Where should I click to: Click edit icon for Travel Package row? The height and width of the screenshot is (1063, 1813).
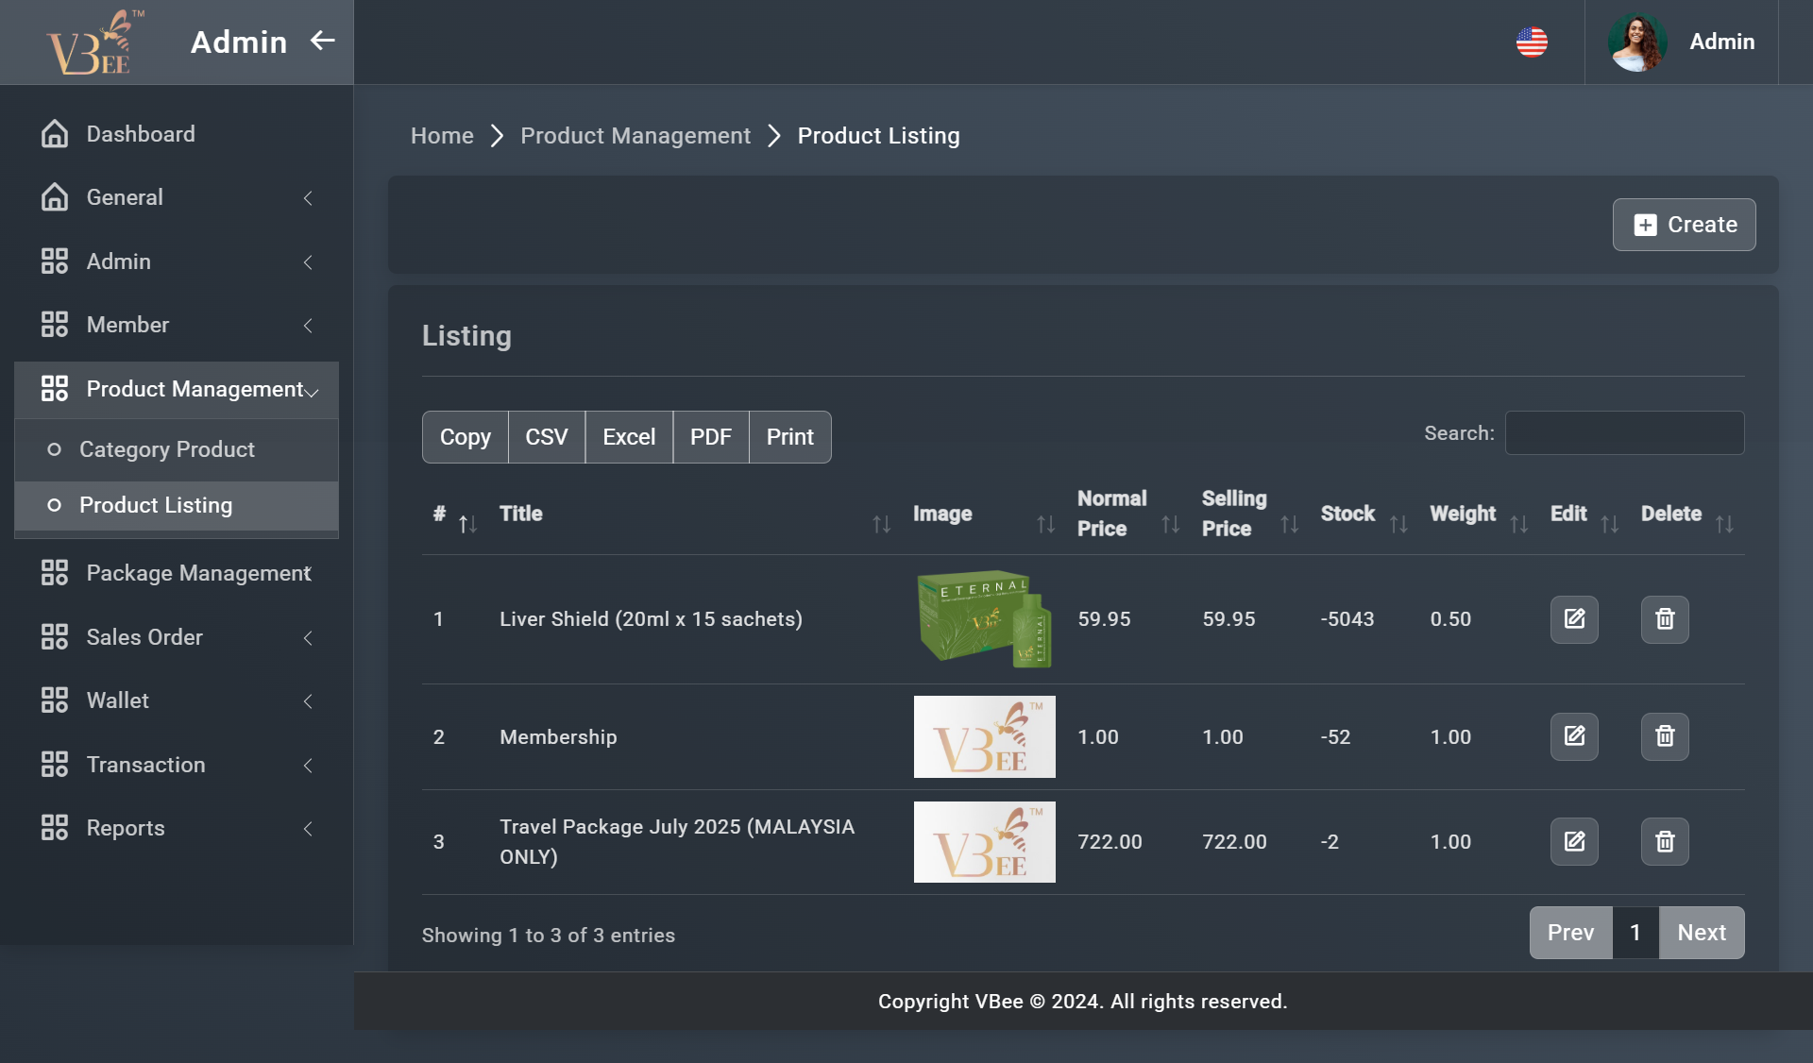coord(1573,841)
